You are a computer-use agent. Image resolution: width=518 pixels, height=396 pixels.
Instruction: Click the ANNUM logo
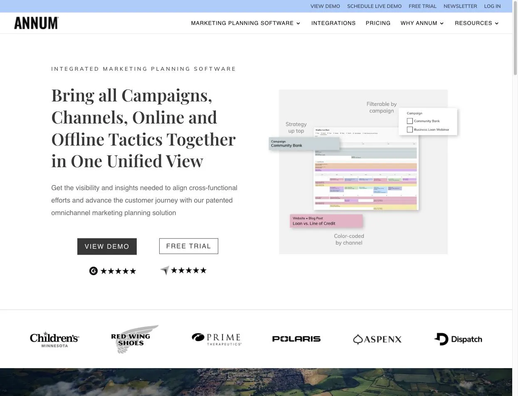(x=36, y=23)
